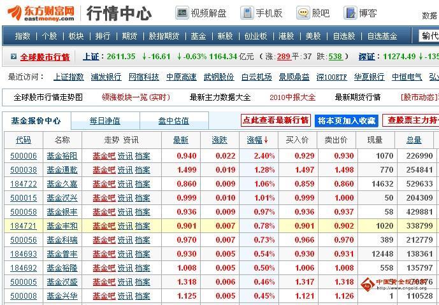The image size is (439, 305).
Task: Open 2010中报大全 link
Action: 292,97
